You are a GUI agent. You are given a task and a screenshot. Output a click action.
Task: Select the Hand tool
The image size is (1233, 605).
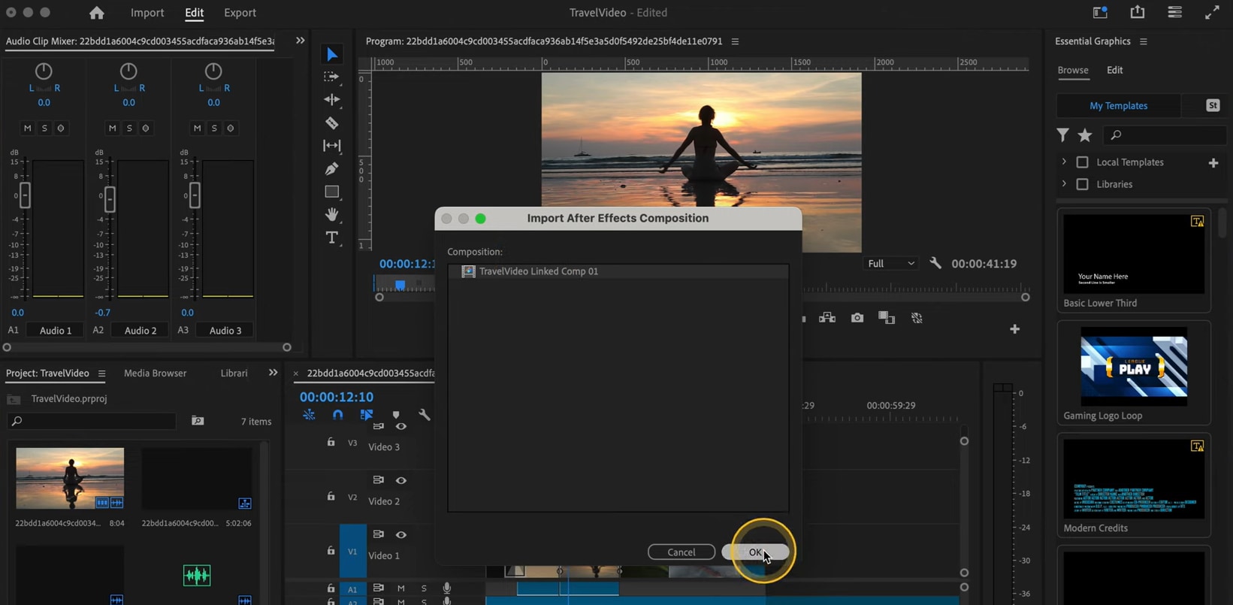click(331, 215)
